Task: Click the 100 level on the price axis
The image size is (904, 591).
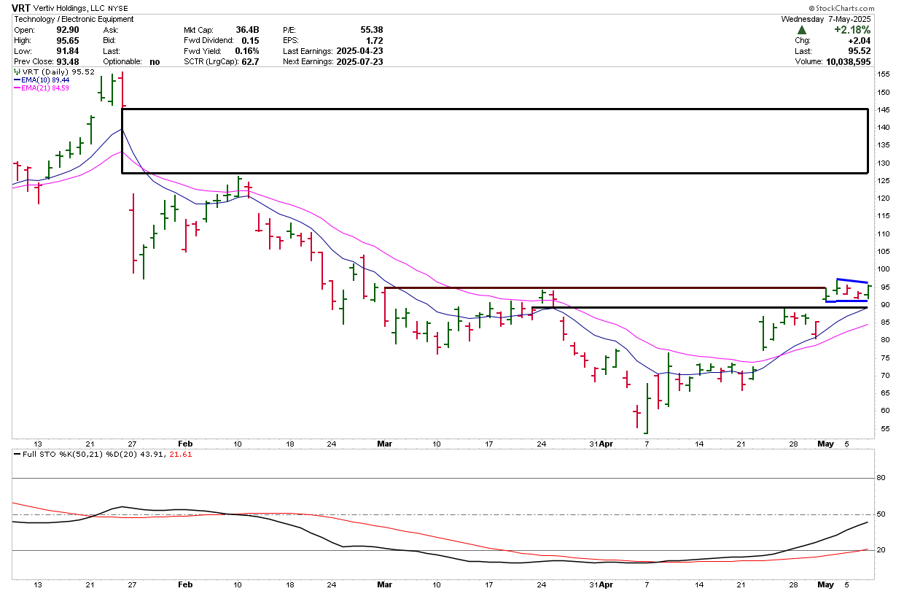Action: coord(883,269)
